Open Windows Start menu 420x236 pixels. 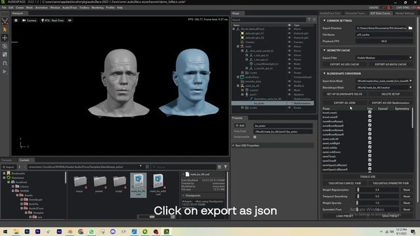(x=5, y=231)
